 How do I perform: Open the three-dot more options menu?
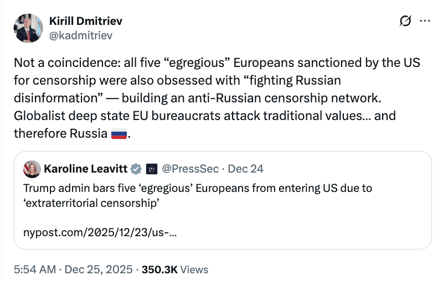point(425,22)
